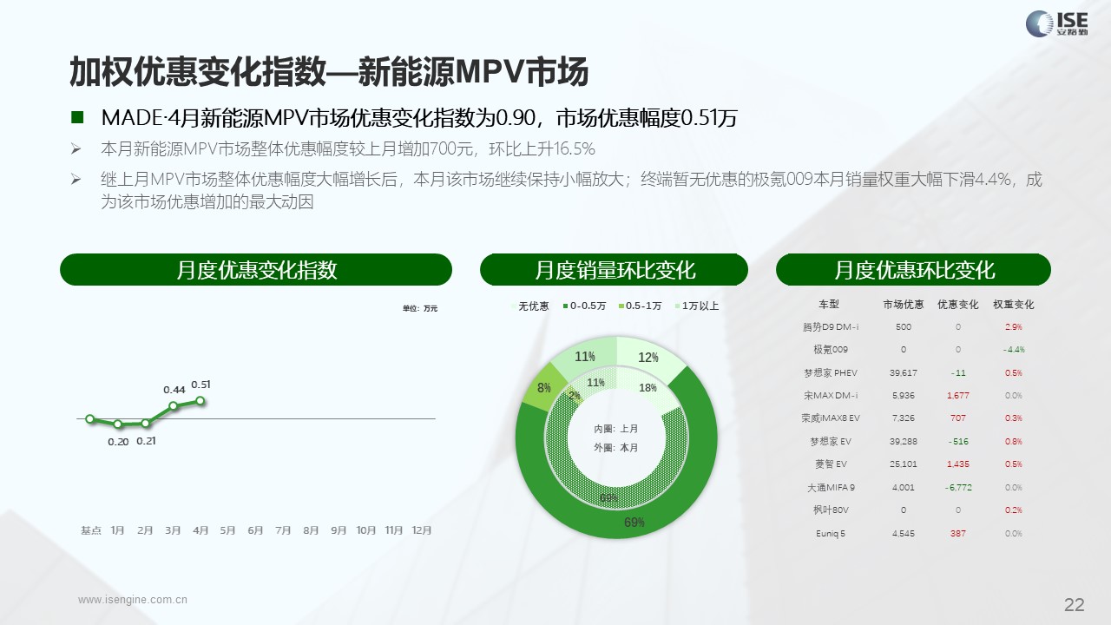Click the 宋MAX DM-i row name
The image size is (1111, 625).
pyautogui.click(x=831, y=396)
